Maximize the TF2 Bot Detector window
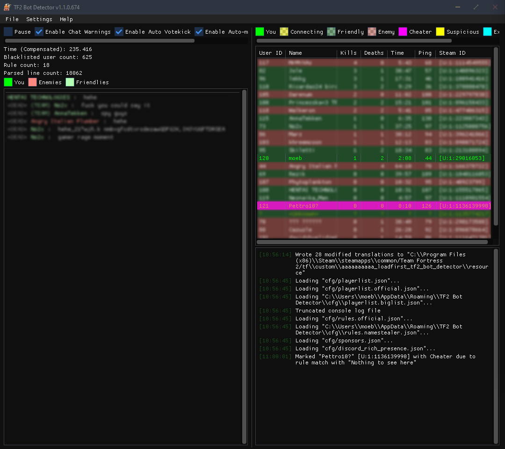Viewport: 505px width, 449px height. point(476,7)
